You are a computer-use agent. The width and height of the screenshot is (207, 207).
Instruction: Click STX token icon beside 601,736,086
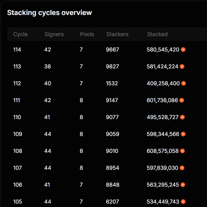pos(182,100)
